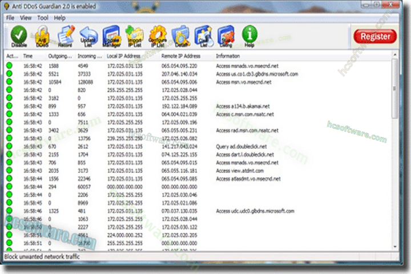Click green status dot of 065.055.005.231 row
This screenshot has width=411, height=274.
[9, 130]
